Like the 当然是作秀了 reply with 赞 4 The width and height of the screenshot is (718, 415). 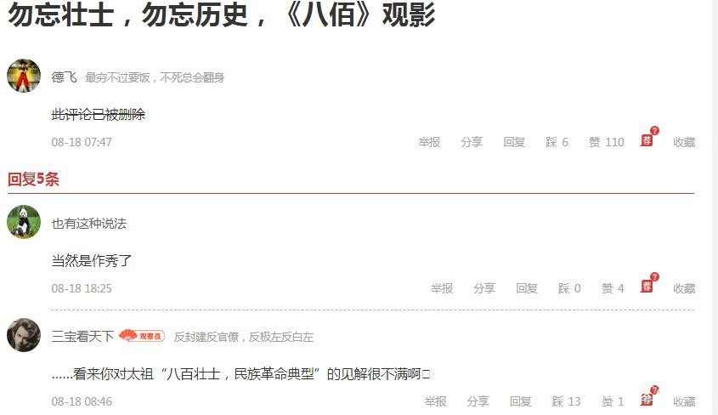[613, 288]
